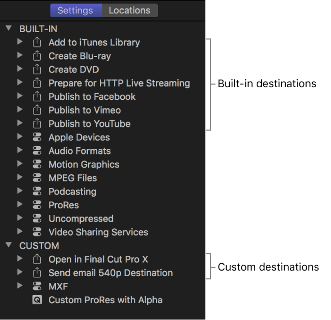Select the Publish to Vimeo destination
The height and width of the screenshot is (320, 331).
(85, 110)
